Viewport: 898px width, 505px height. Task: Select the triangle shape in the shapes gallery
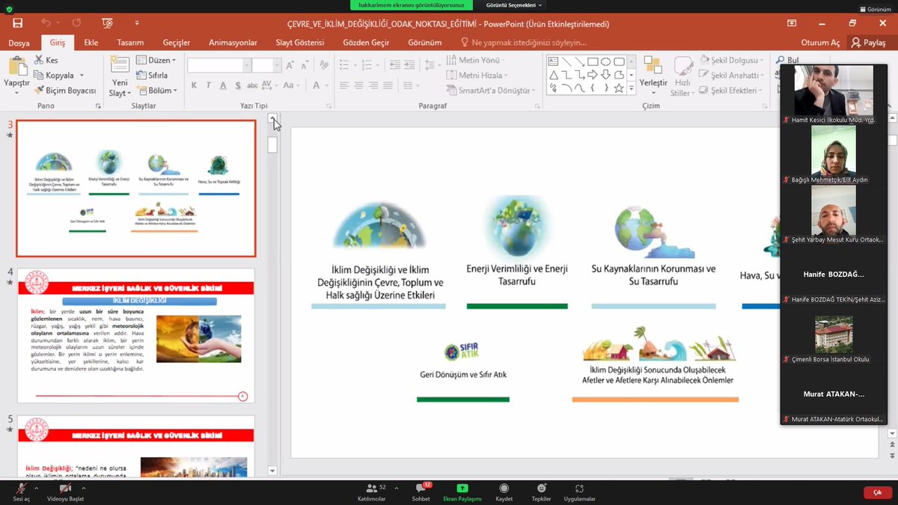pos(554,75)
